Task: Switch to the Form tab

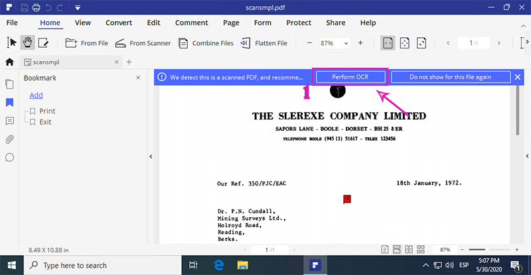Action: [263, 23]
